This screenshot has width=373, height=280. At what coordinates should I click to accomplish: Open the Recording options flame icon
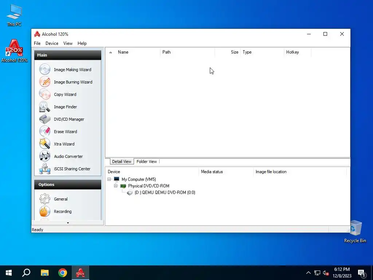(45, 211)
